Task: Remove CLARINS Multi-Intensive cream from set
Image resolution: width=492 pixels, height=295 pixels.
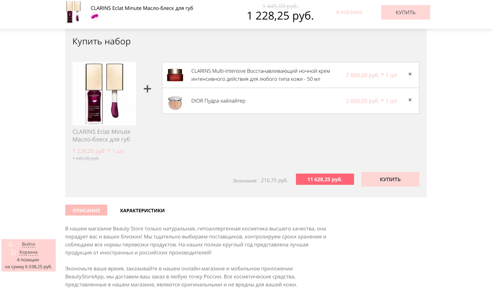Action: tap(410, 74)
